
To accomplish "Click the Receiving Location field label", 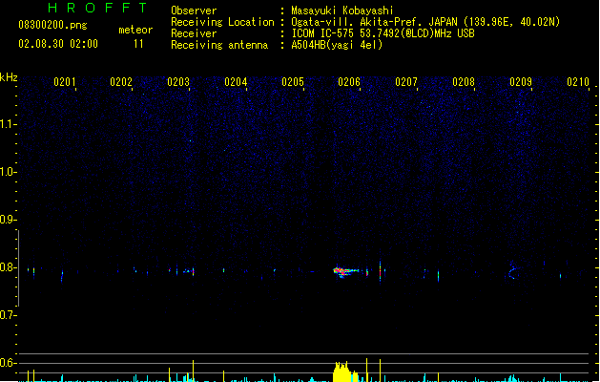I will 222,22.
